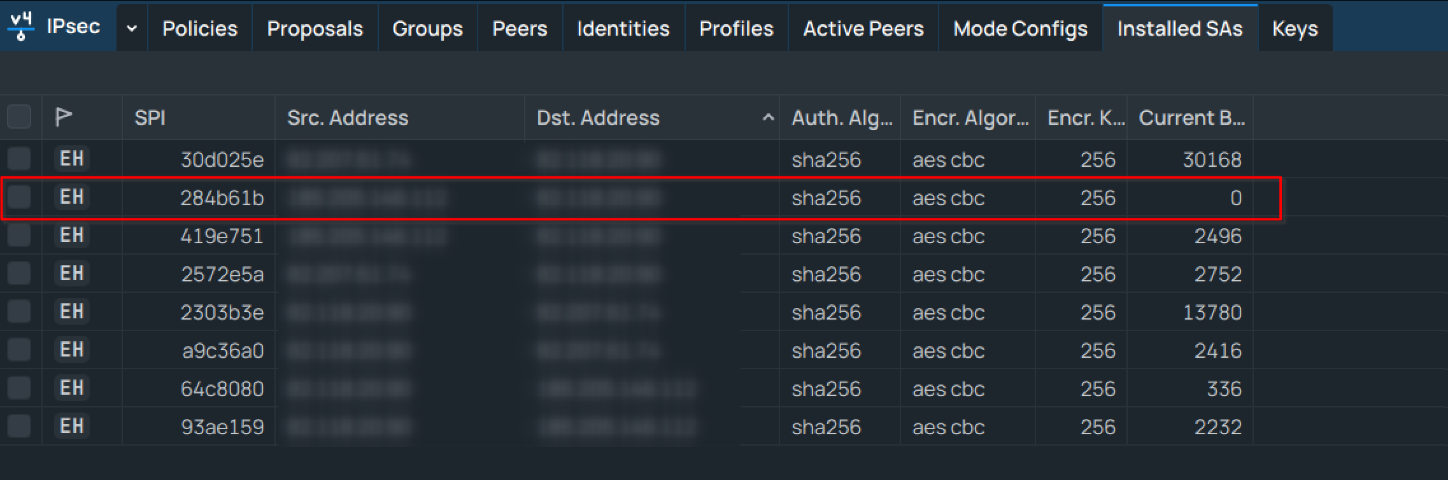Click the EH flag badge for SPI a9c36a0
Image resolution: width=1448 pixels, height=480 pixels.
point(71,350)
